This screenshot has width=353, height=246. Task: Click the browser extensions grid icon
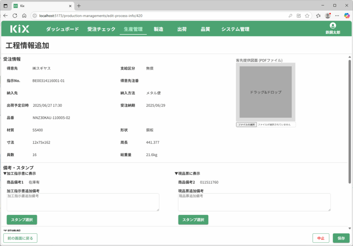(x=299, y=16)
